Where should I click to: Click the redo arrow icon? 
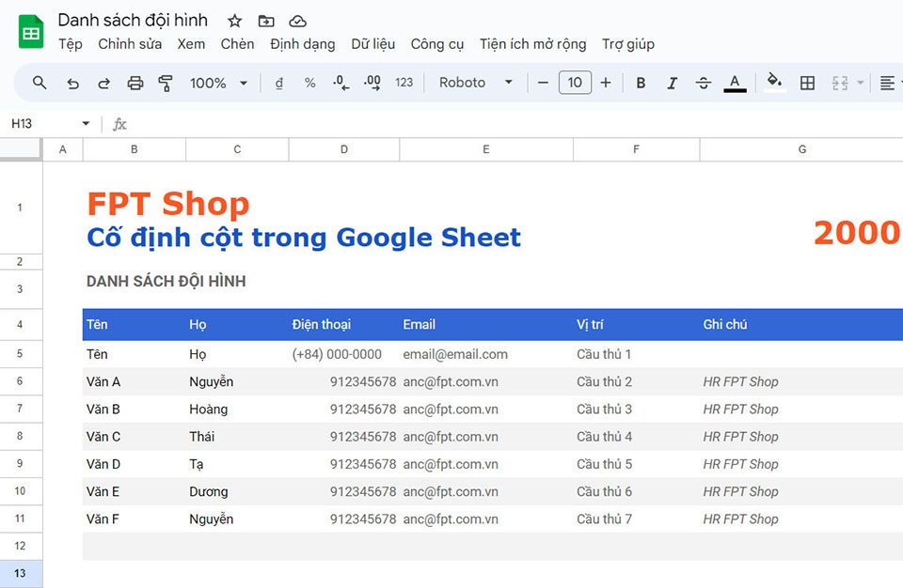tap(103, 83)
